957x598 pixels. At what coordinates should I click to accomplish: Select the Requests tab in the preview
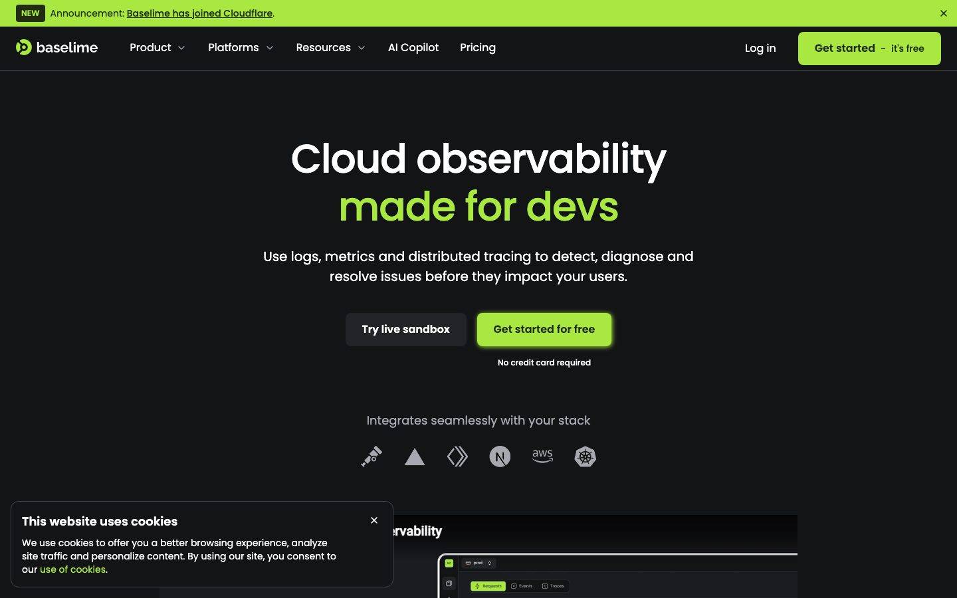click(x=488, y=586)
